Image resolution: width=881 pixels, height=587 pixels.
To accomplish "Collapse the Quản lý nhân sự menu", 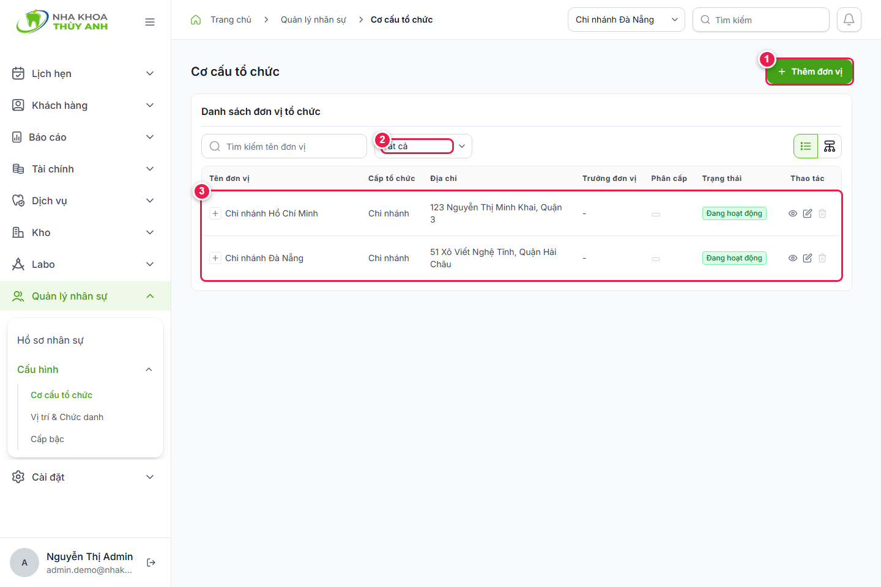I will (86, 296).
